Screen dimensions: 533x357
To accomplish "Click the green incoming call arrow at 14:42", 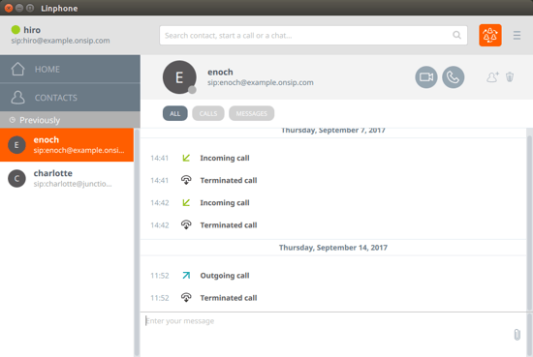I will click(186, 202).
